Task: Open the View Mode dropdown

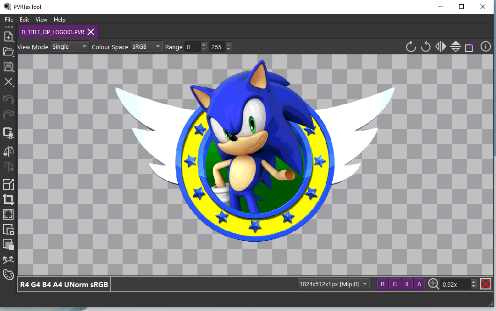Action: [70, 47]
